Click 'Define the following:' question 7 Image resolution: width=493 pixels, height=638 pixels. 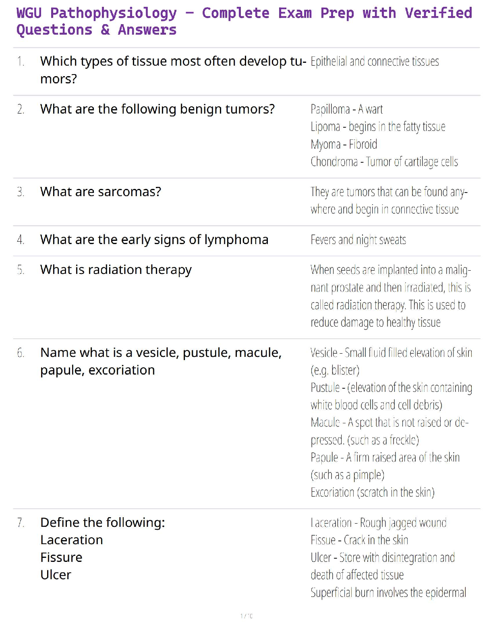103,523
